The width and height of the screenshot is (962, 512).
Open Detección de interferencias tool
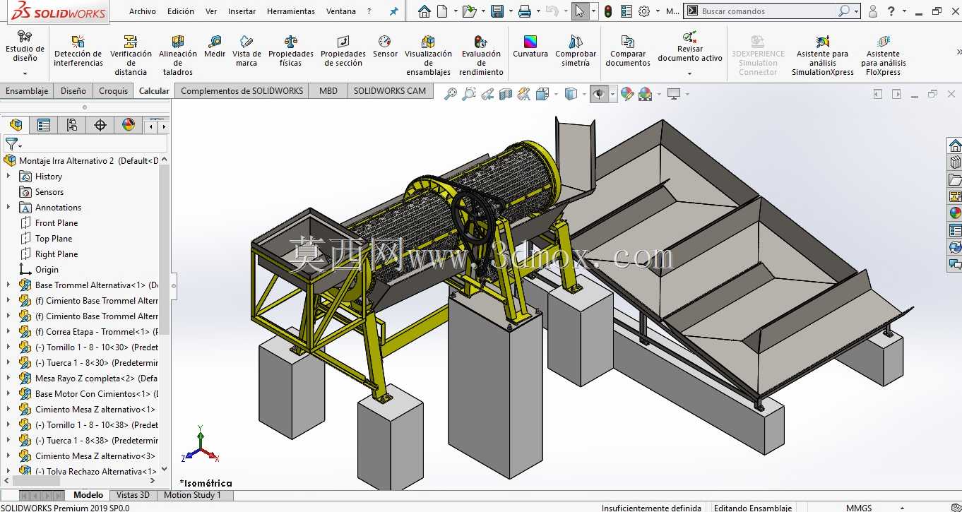point(78,51)
